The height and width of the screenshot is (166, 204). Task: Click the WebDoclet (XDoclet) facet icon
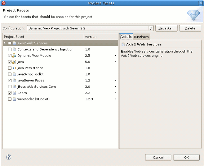[14, 99]
